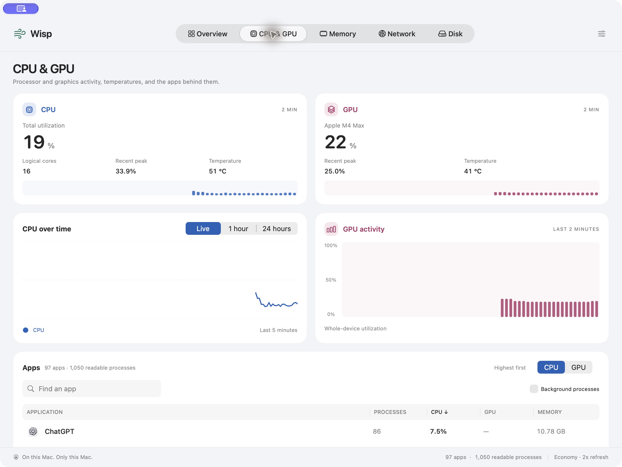This screenshot has width=622, height=467.
Task: Sort by GPU column header
Action: pyautogui.click(x=490, y=412)
